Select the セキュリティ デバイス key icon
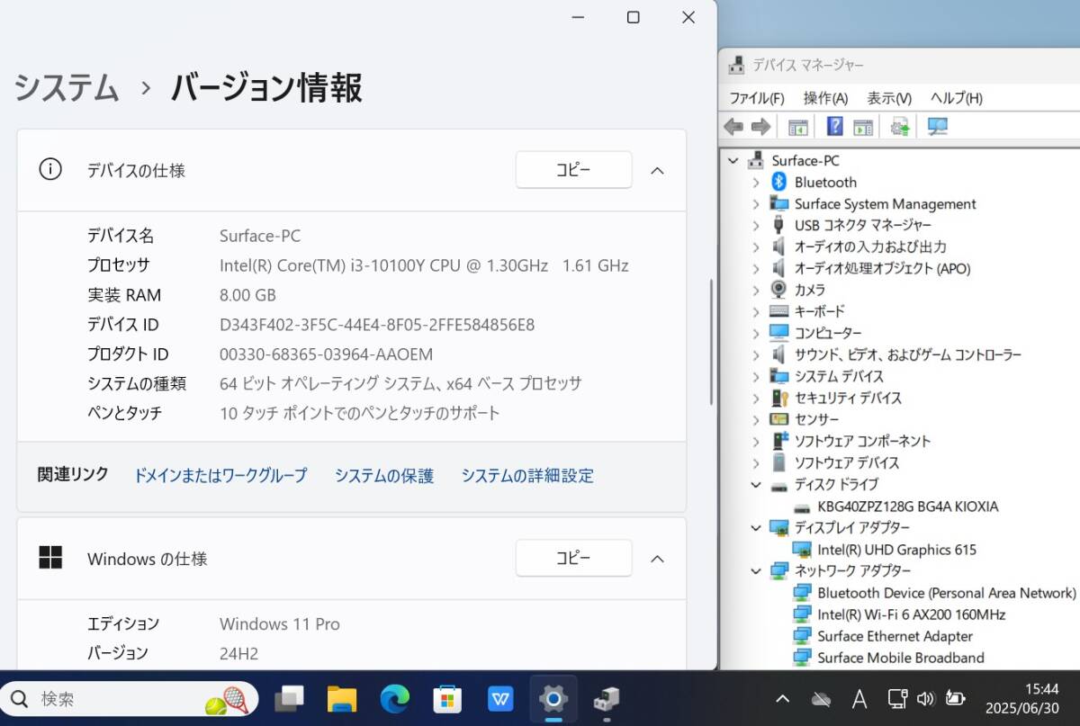1080x726 pixels. [779, 399]
